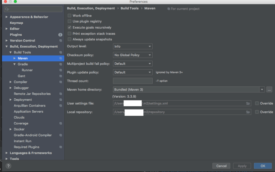
Task: Click project-level icon beside Runner
Action: (x=61, y=70)
